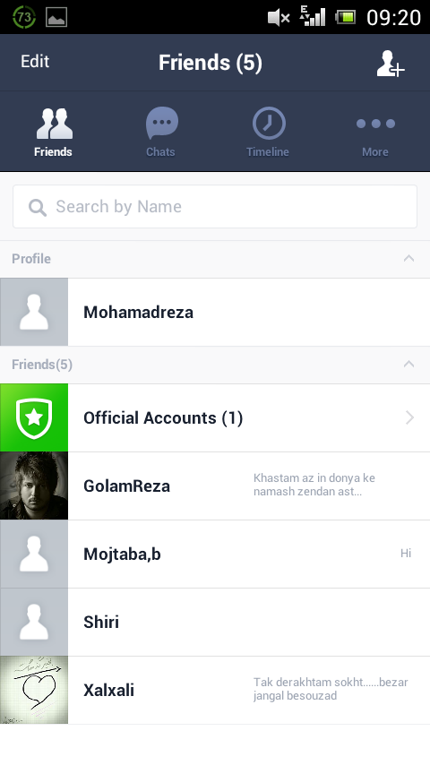Screen dimensions: 430x765
Task: Tap the battery status icon
Action: coord(346,18)
